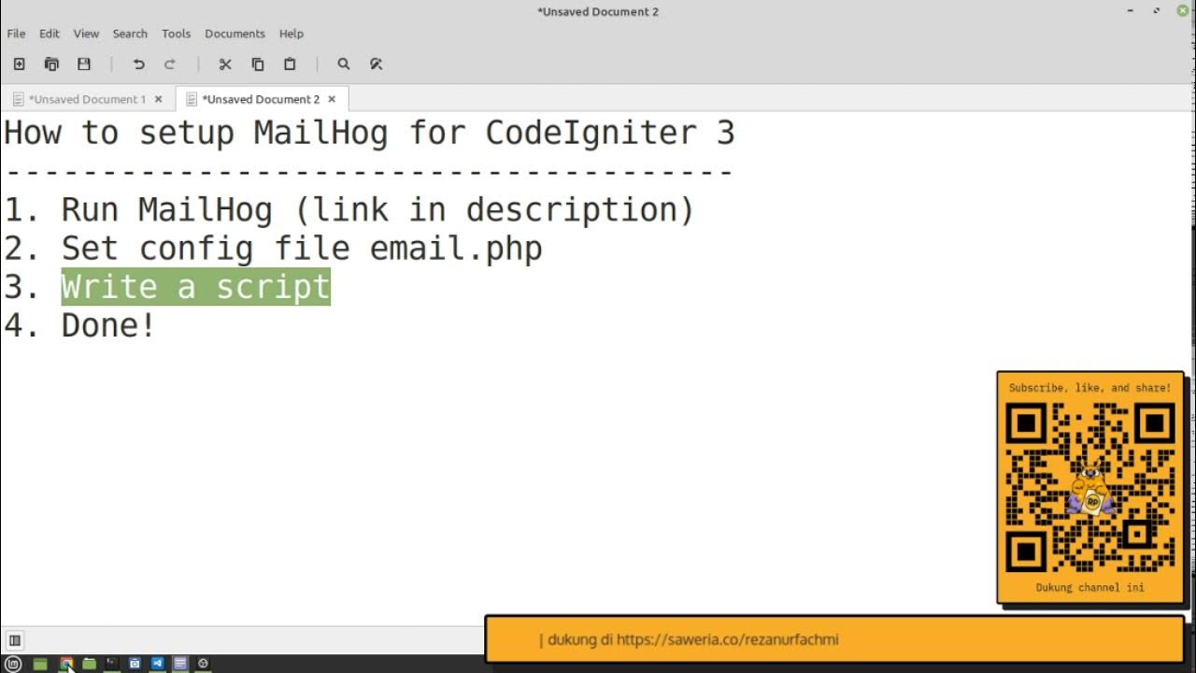Open Find with the magnifier icon
This screenshot has width=1196, height=673.
[x=344, y=64]
